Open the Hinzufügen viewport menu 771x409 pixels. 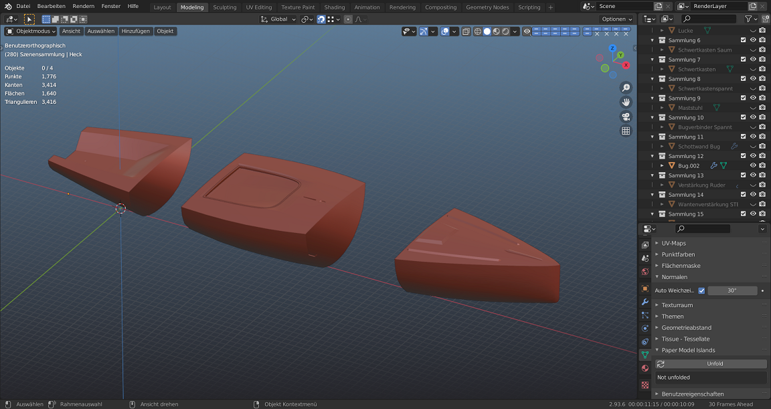pyautogui.click(x=136, y=31)
